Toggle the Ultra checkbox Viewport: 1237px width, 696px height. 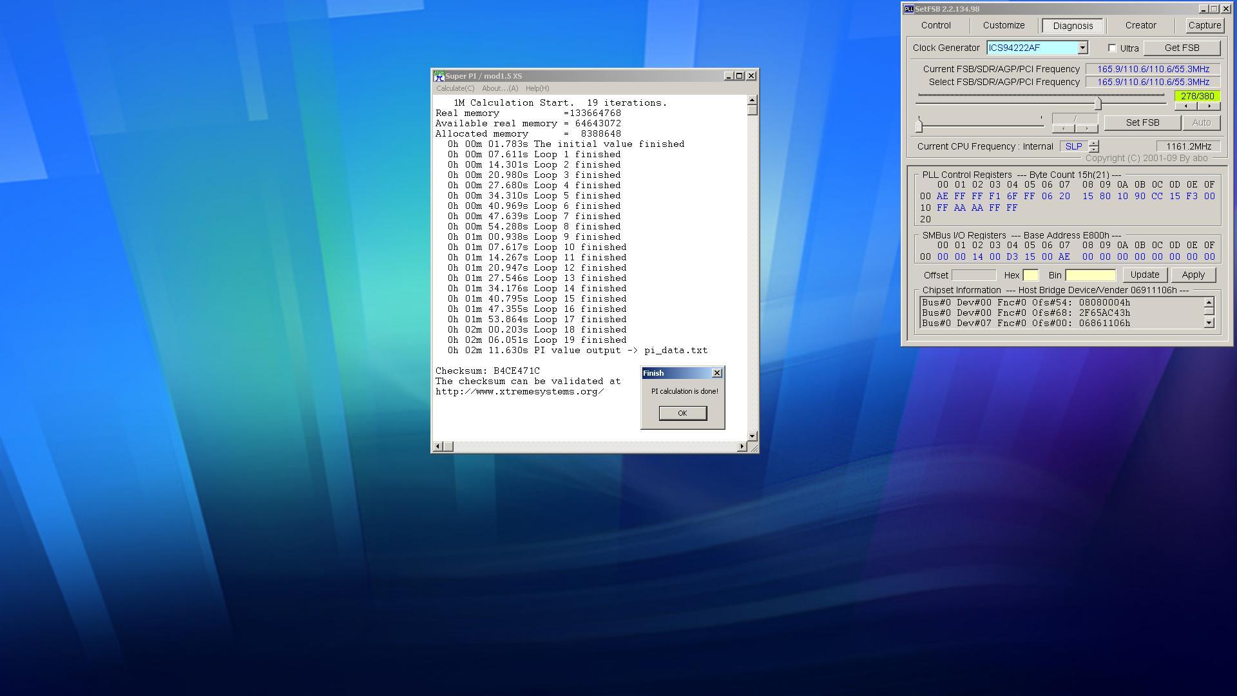[1112, 48]
